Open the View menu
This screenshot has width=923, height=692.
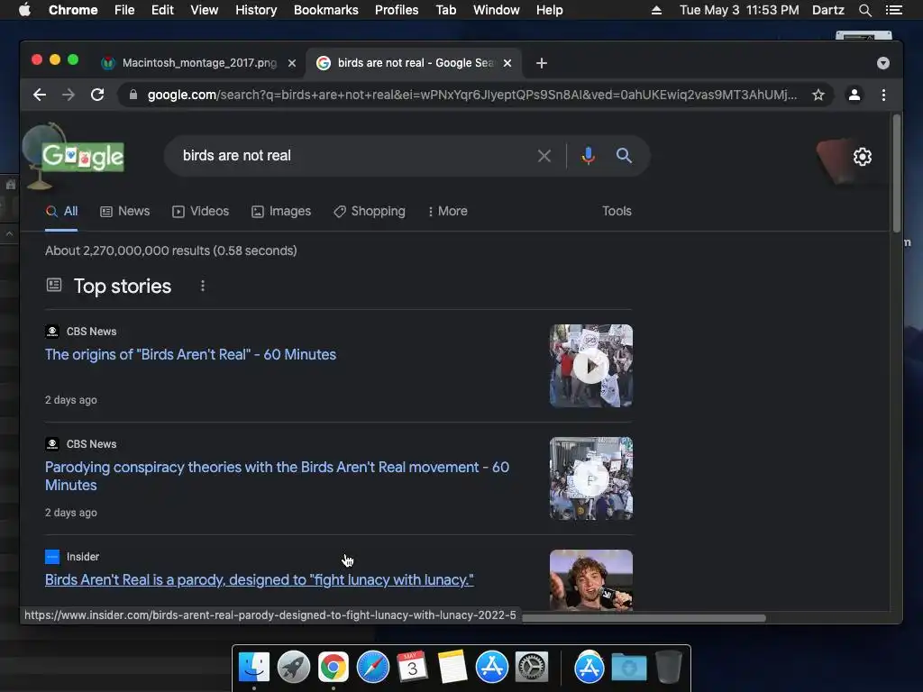(x=205, y=10)
